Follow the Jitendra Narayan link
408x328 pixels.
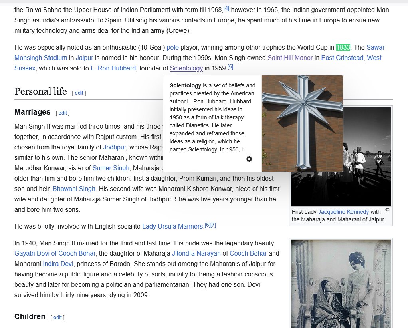tap(196, 254)
